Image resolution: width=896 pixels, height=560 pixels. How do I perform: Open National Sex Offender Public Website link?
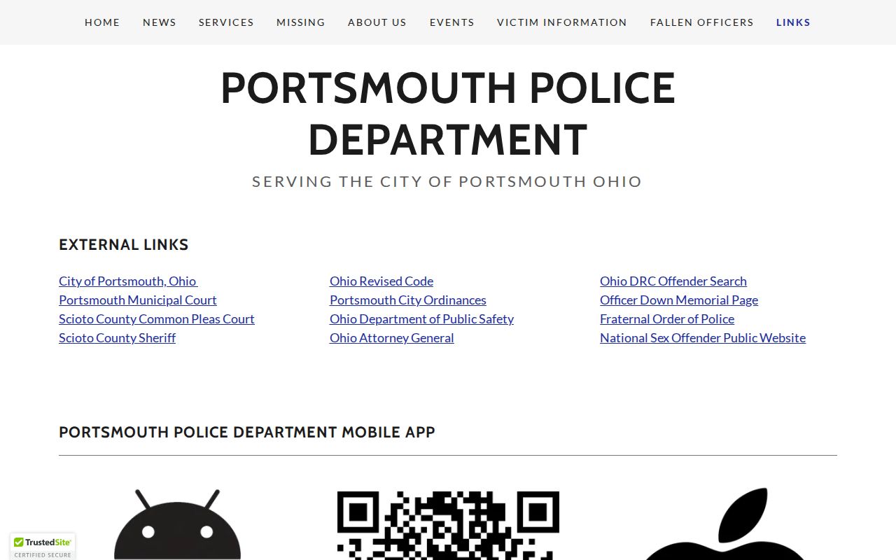703,337
